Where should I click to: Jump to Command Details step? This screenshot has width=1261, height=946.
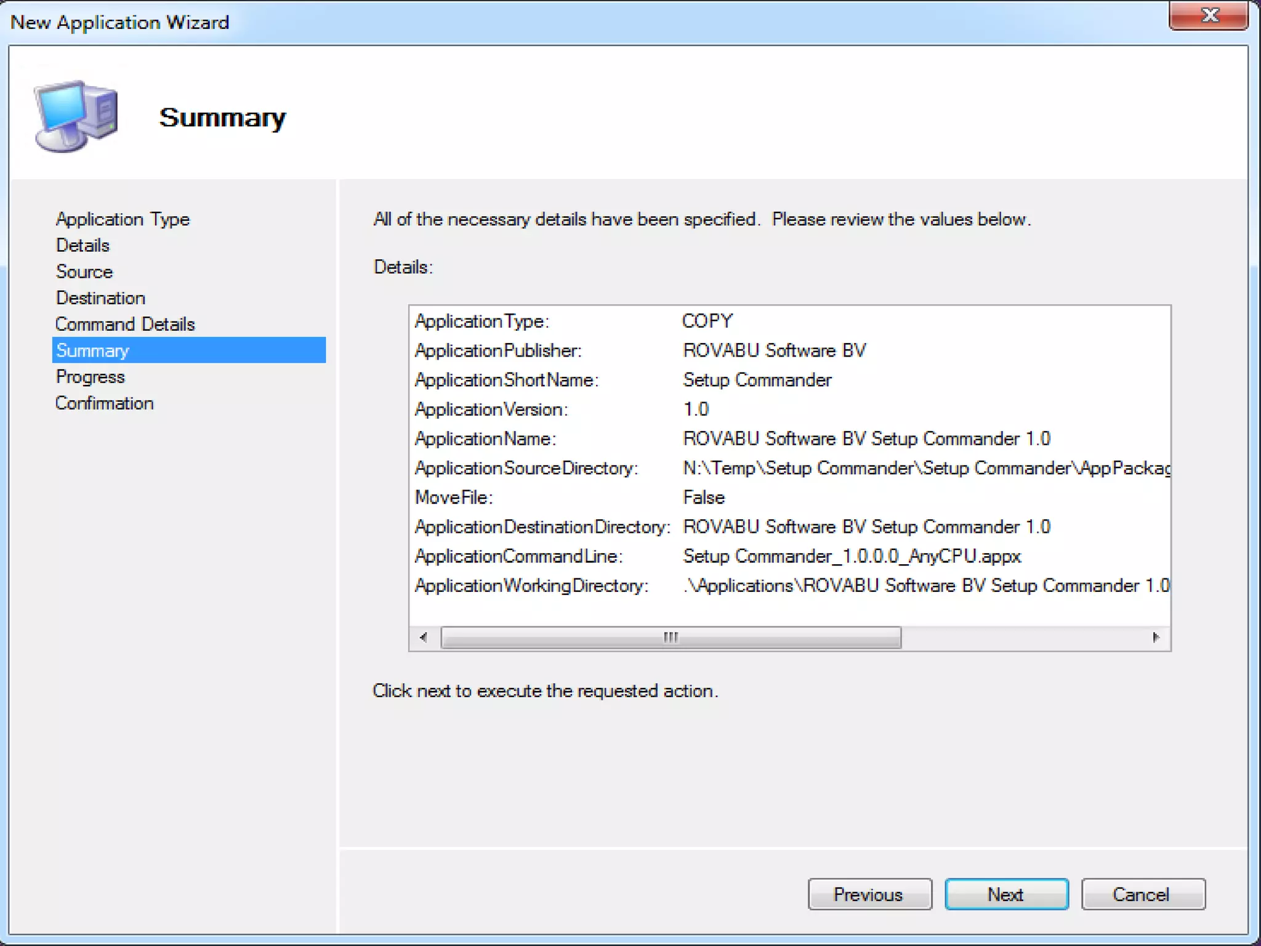[125, 324]
